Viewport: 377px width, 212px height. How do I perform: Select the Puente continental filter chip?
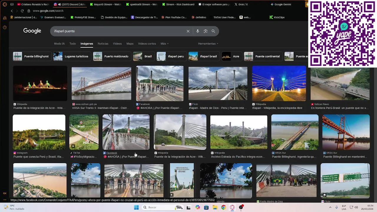[x=263, y=56]
